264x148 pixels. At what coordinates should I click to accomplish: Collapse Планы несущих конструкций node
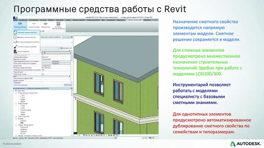[16, 93]
